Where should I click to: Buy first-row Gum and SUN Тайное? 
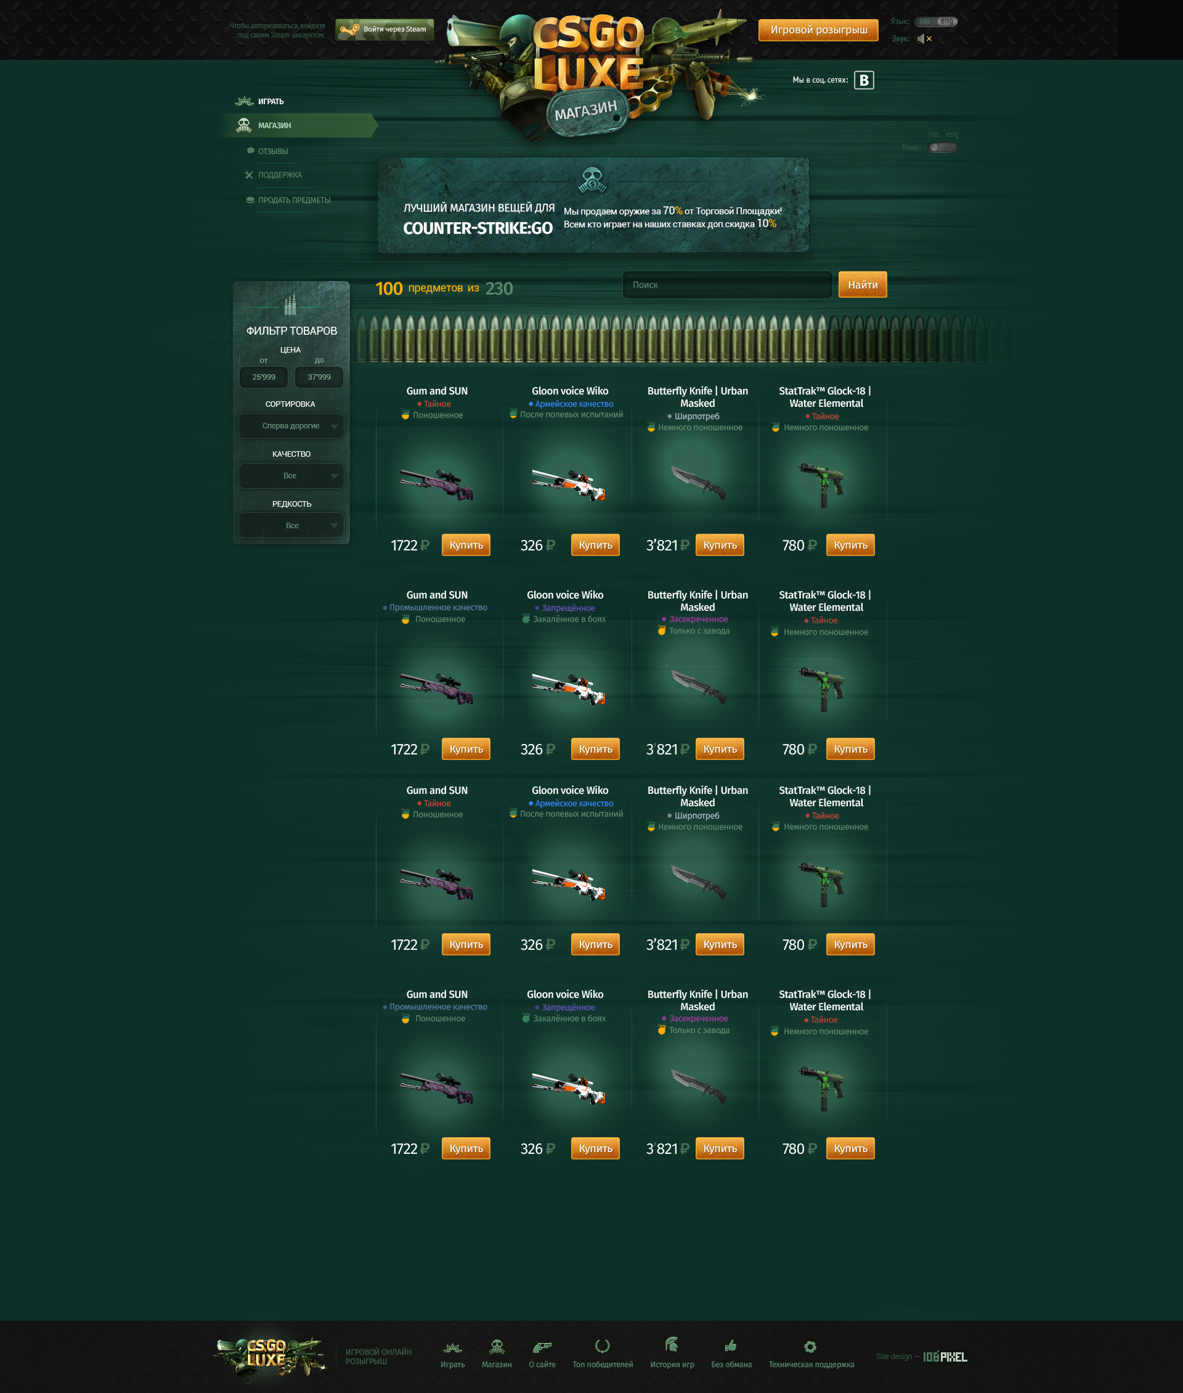pos(466,545)
